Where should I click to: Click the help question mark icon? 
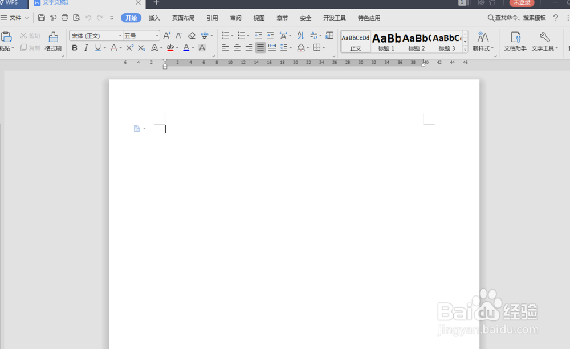555,18
